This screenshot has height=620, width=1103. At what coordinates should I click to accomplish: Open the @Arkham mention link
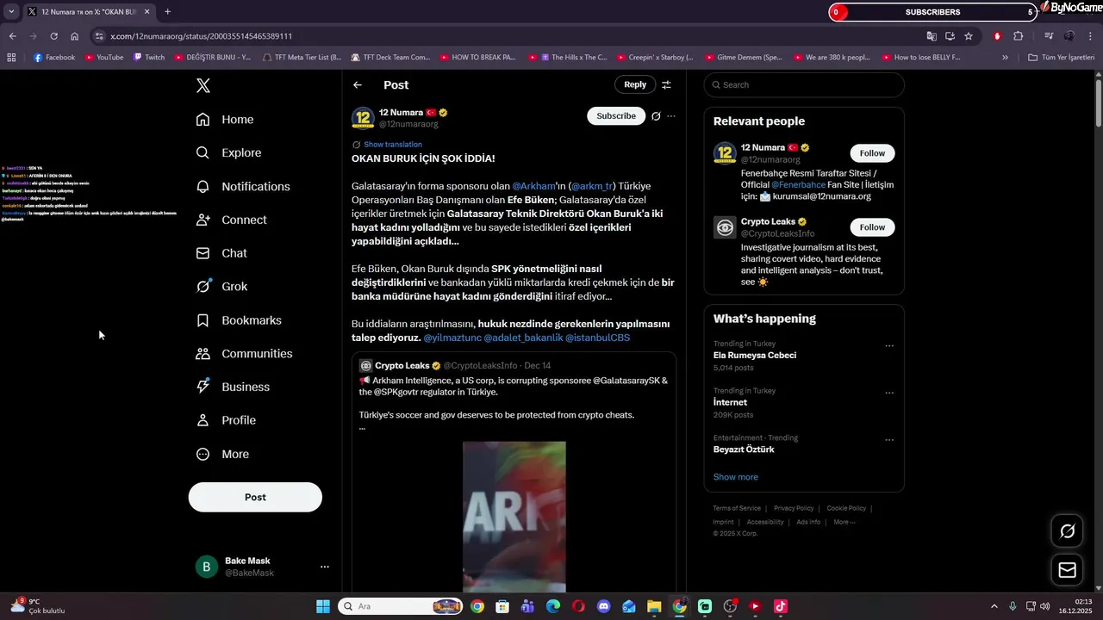tap(533, 186)
